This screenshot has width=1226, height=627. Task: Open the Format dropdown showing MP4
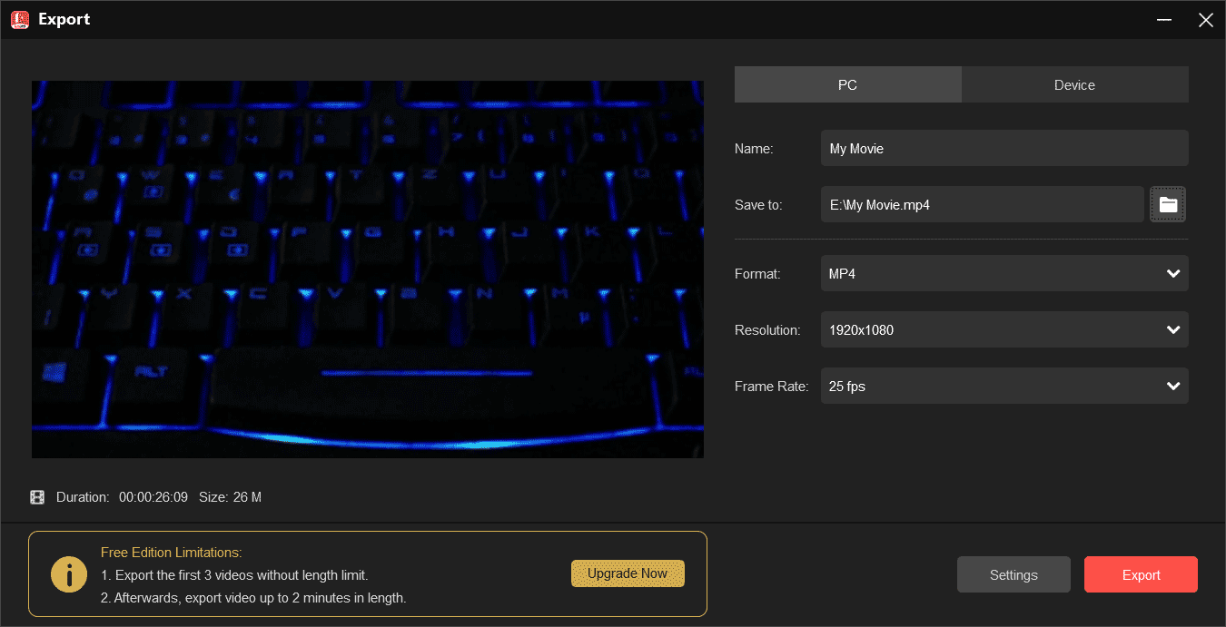click(1004, 273)
